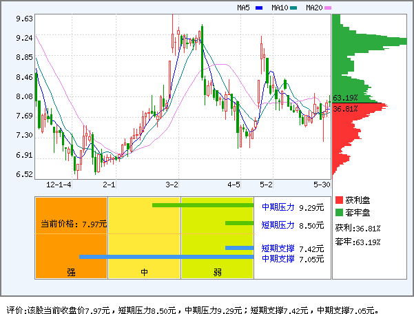Click the 63.19% label beside the chip distribution
Image resolution: width=414 pixels, height=314 pixels.
345,98
